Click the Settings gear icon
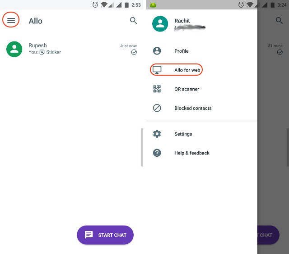This screenshot has width=289, height=254. click(x=157, y=134)
